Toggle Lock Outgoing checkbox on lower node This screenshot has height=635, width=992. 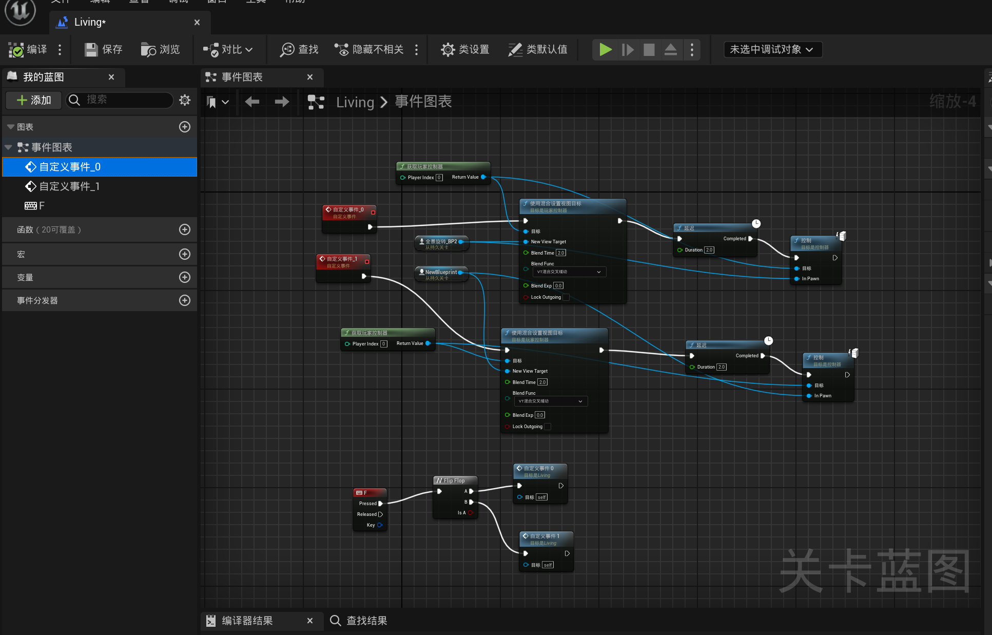pos(548,427)
